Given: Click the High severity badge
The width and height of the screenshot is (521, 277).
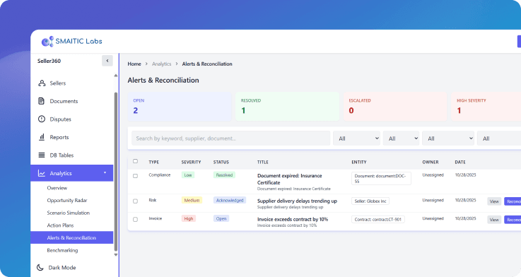Looking at the screenshot, I should click(x=189, y=218).
